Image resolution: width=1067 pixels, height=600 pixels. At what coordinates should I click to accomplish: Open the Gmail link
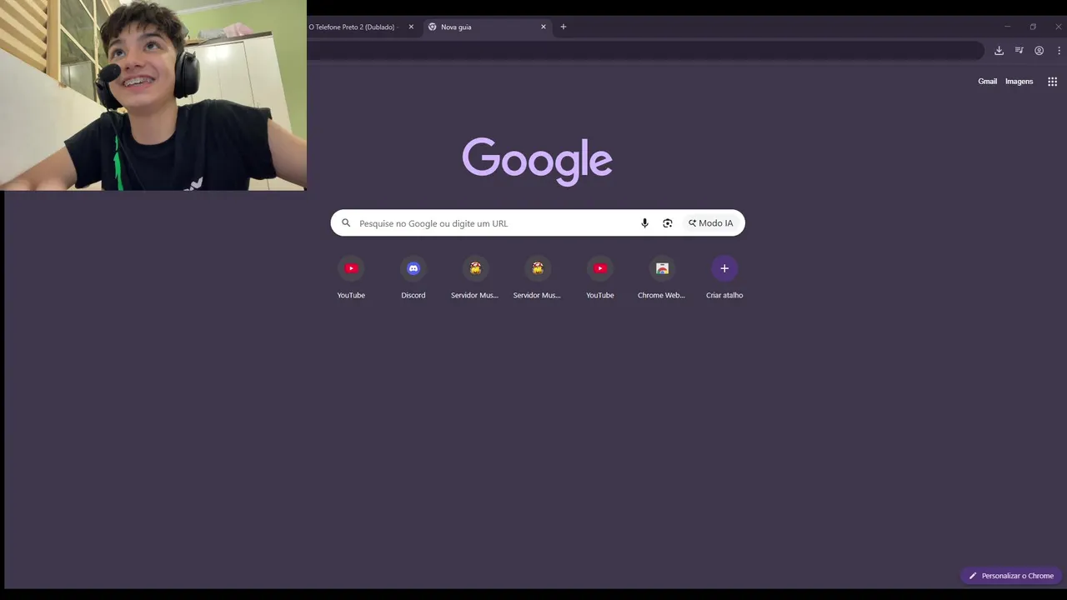pos(988,82)
